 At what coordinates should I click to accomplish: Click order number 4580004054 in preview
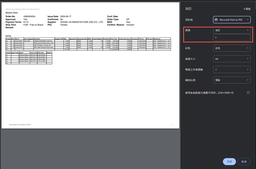tap(29, 16)
